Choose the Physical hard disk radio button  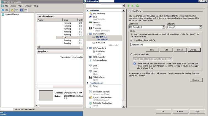pyautogui.click(x=131, y=54)
